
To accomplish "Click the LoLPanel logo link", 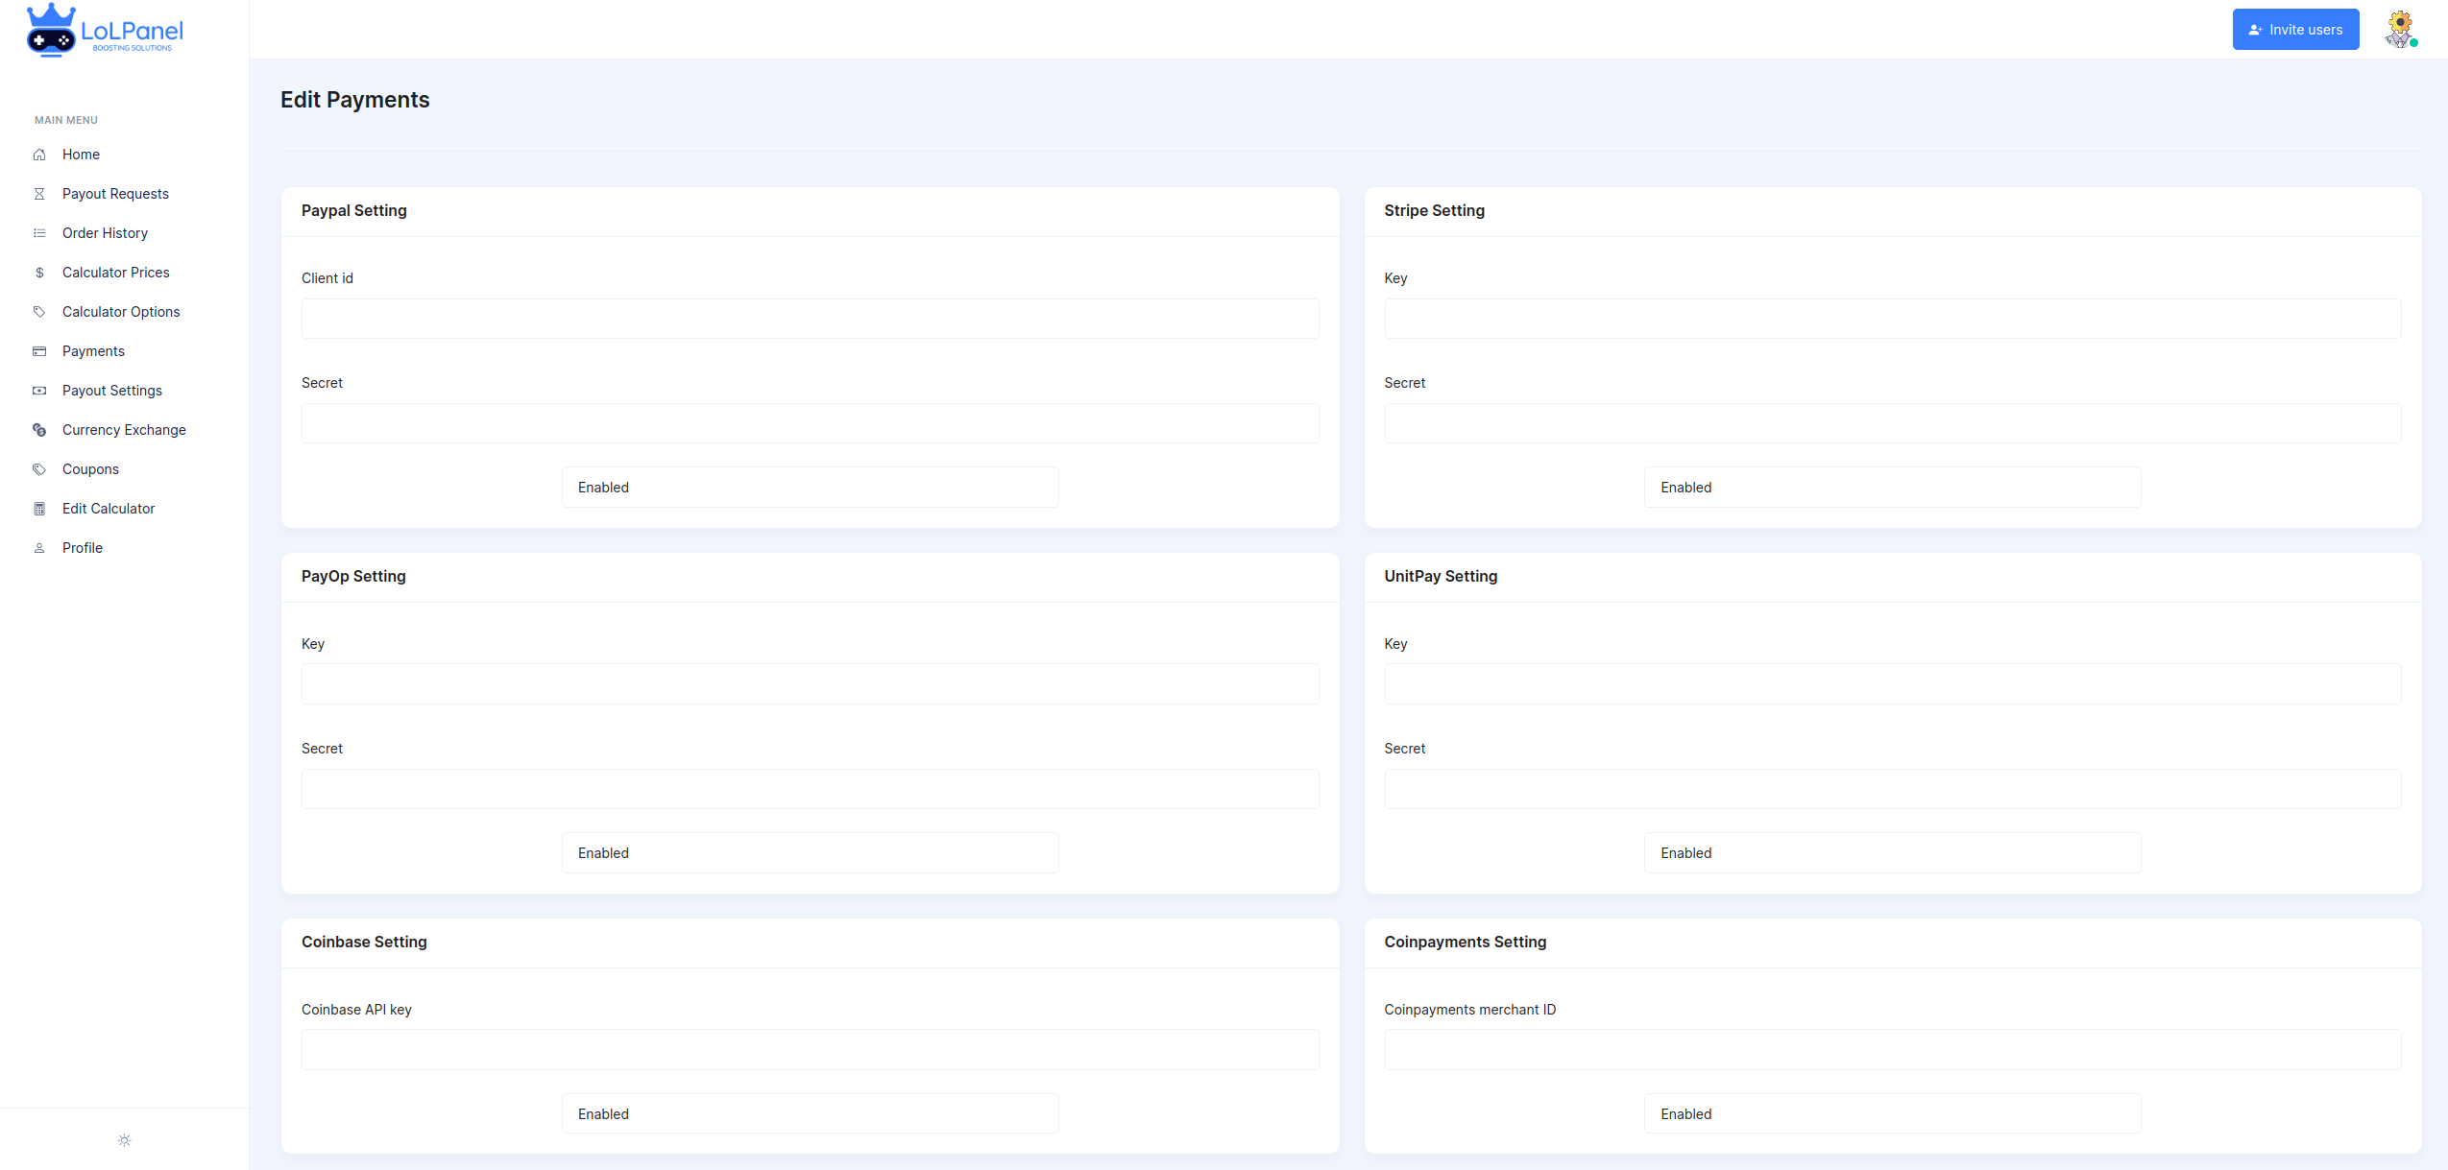I will 106,31.
